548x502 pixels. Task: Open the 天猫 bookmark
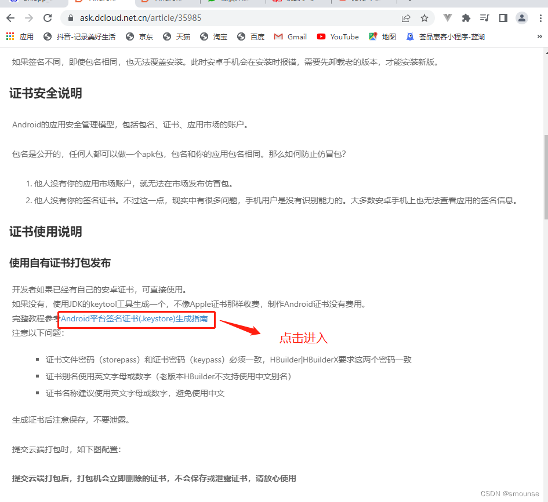pyautogui.click(x=176, y=36)
